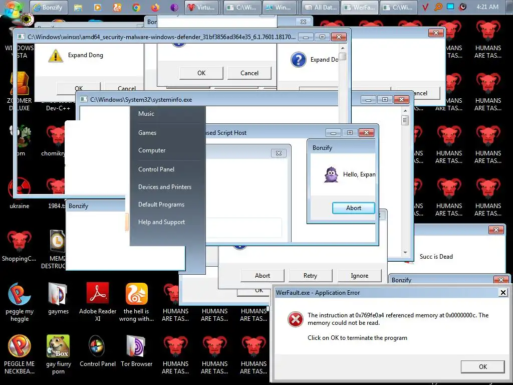Switch to the WerFa... taskbar button
Viewport: 513px width, 385px height.
tap(360, 7)
